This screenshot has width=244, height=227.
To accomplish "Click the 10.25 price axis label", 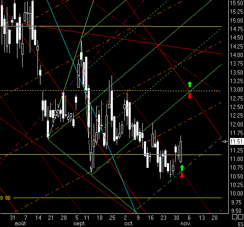I will (x=236, y=185).
